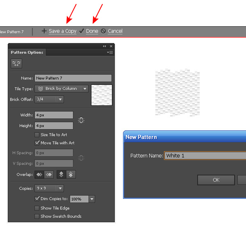246x246 pixels.
Task: Toggle the width and height link icon
Action: [81, 120]
